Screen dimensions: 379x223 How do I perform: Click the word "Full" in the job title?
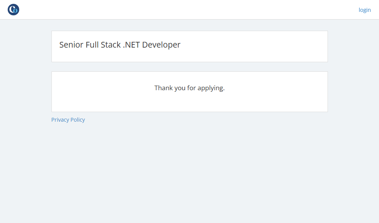(x=92, y=45)
